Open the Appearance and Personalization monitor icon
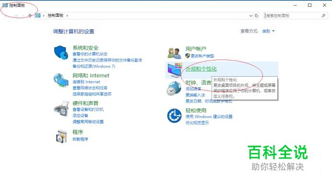Viewport: 332px width, 188px height. (x=175, y=70)
